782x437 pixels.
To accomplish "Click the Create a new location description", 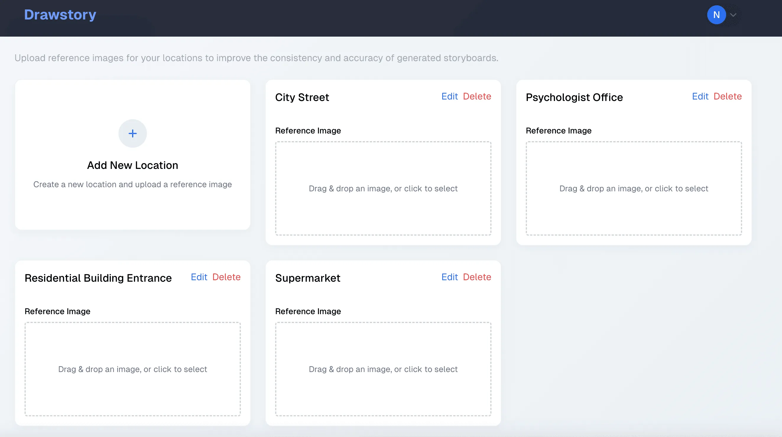I will click(132, 184).
